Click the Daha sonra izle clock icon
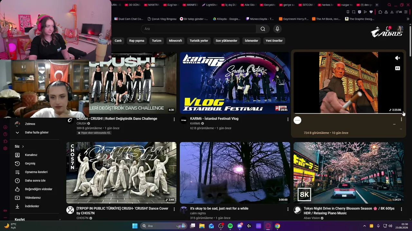This screenshot has height=231, width=412. tap(17, 181)
